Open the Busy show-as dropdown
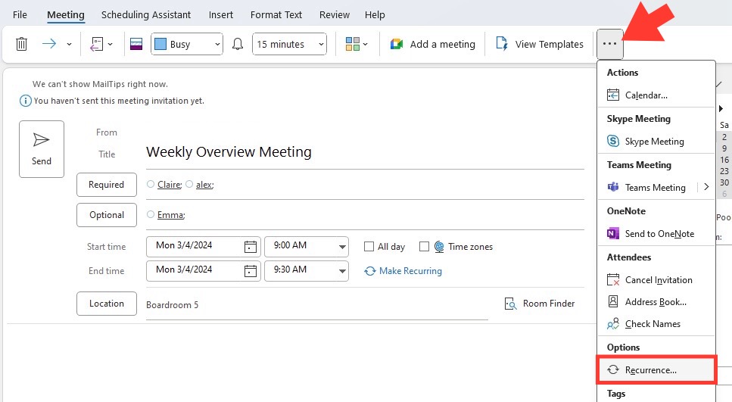The height and width of the screenshot is (402, 732). point(187,45)
